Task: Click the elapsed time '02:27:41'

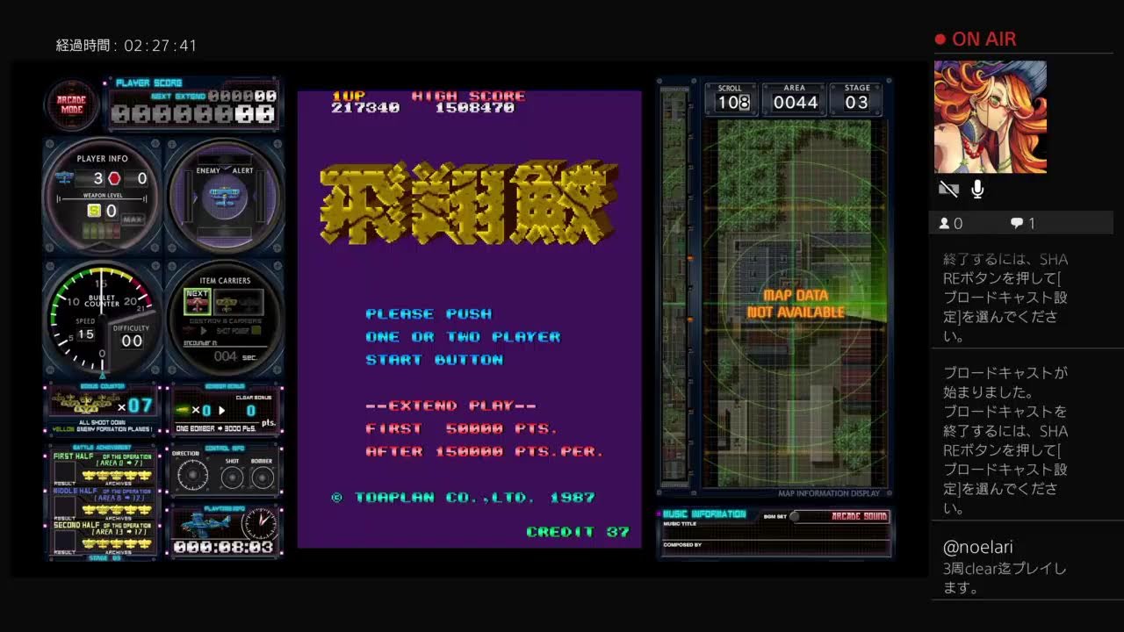Action: coord(161,46)
